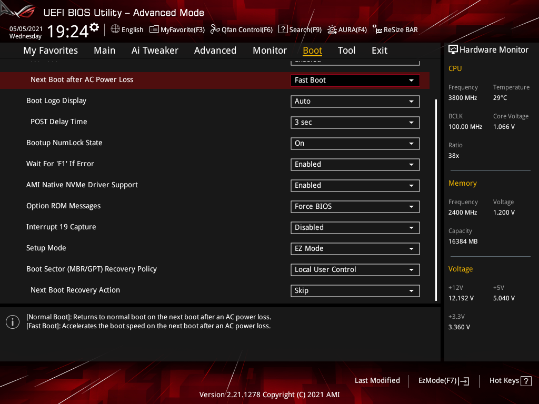Image resolution: width=539 pixels, height=404 pixels.
Task: Click the 05/05/2021 date display
Action: coord(26,28)
